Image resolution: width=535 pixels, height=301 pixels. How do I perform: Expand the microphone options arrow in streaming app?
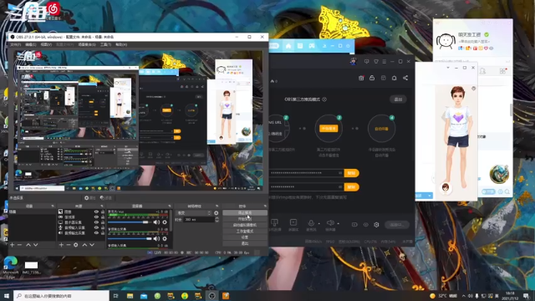click(319, 224)
